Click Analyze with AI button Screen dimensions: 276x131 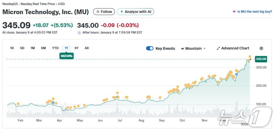135,12
